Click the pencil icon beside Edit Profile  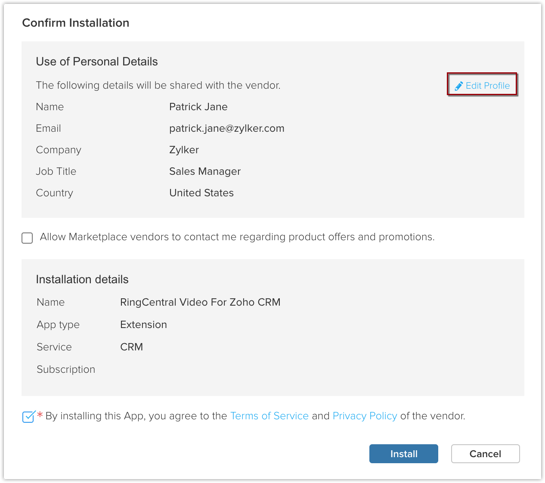(459, 86)
